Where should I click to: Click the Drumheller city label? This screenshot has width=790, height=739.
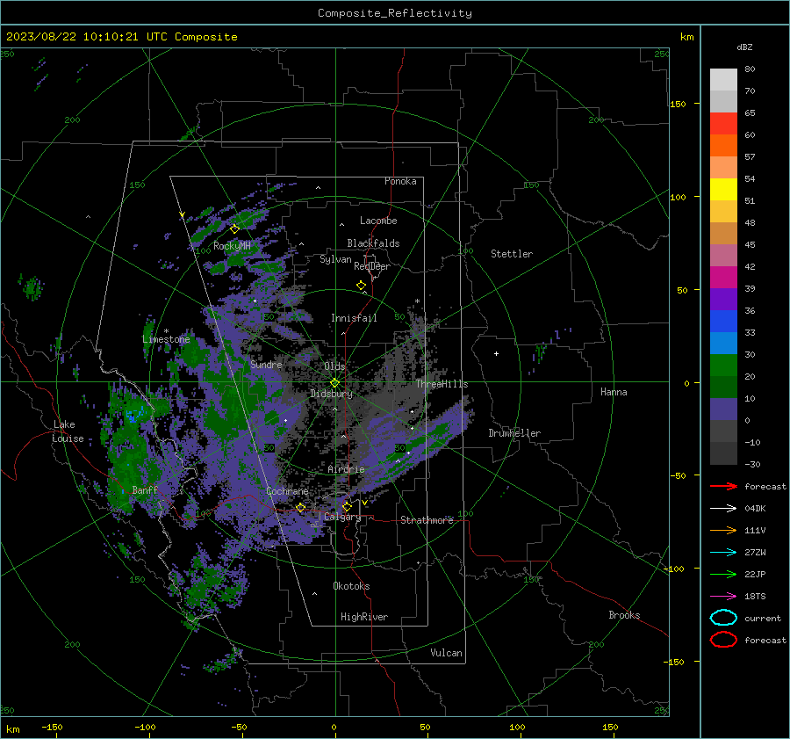point(514,433)
